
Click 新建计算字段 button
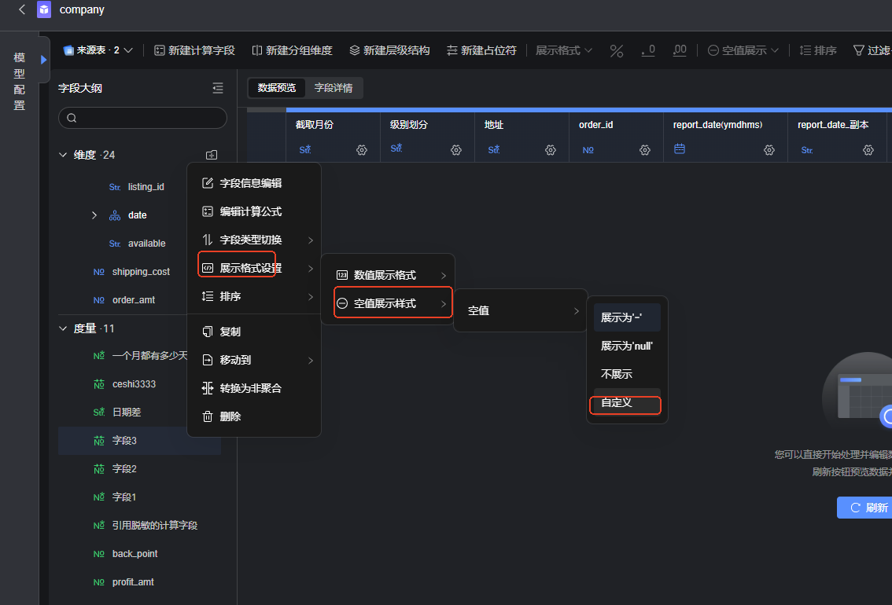pos(194,50)
